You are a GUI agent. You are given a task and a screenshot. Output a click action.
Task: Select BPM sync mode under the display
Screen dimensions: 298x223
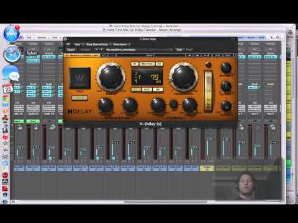136,90
